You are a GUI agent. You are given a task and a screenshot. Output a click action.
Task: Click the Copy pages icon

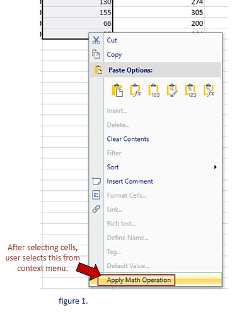point(96,54)
